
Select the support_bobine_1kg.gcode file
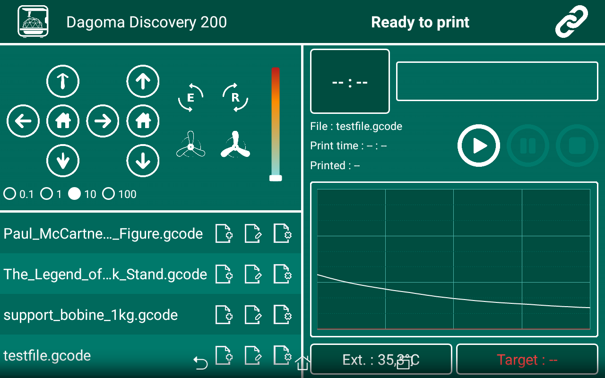point(91,315)
